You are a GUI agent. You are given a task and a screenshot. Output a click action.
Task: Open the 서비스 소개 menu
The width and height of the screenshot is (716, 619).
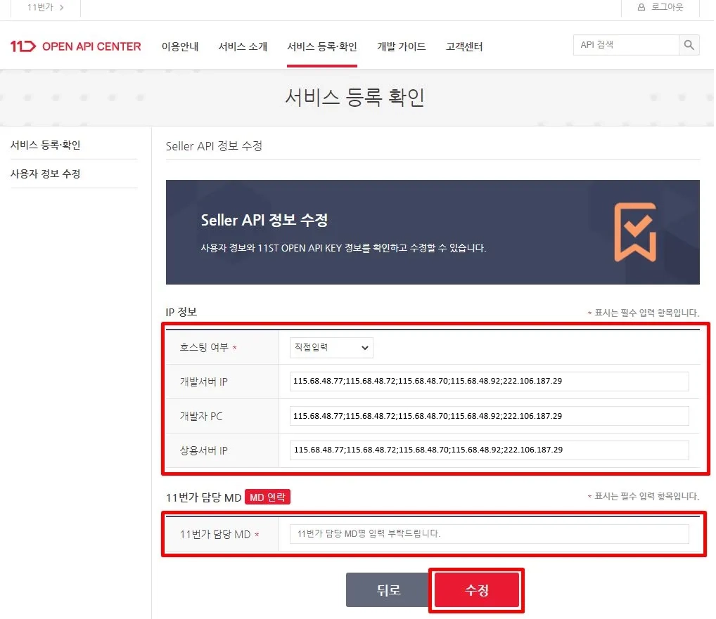[243, 46]
